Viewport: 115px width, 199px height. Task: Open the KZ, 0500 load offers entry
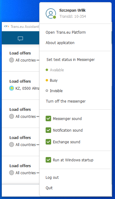click(21, 85)
